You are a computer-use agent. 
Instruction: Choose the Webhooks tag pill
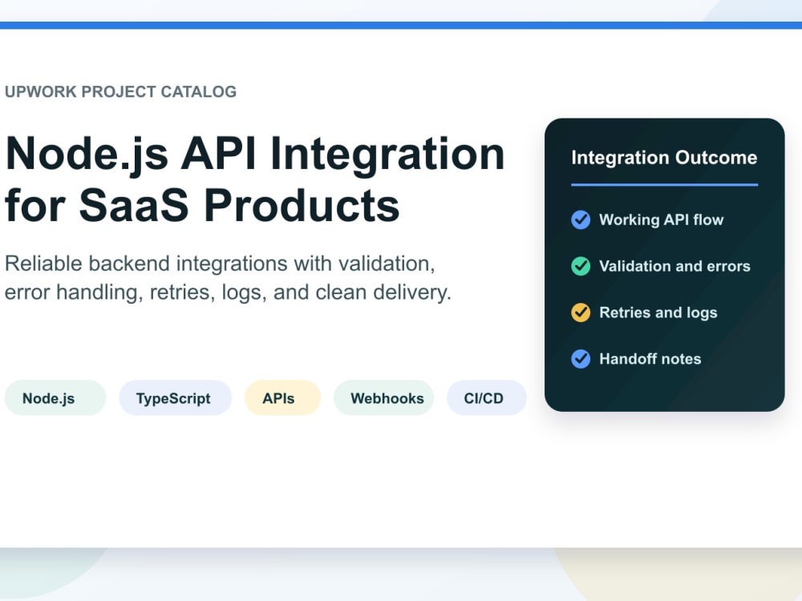click(x=383, y=398)
